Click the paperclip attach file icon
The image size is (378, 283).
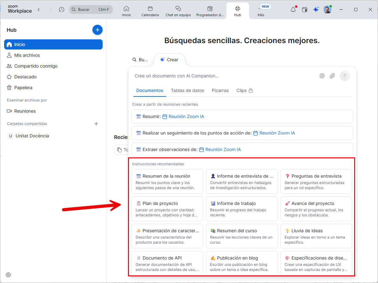click(332, 76)
